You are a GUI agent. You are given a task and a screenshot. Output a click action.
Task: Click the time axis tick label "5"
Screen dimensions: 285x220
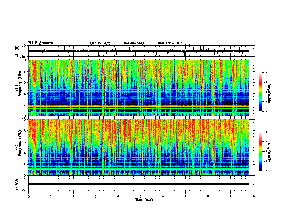141,196
